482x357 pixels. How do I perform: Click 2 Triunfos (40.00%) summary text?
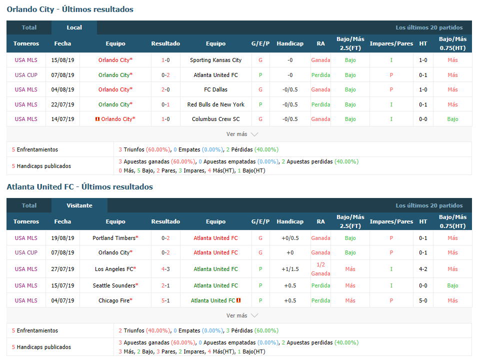click(144, 330)
